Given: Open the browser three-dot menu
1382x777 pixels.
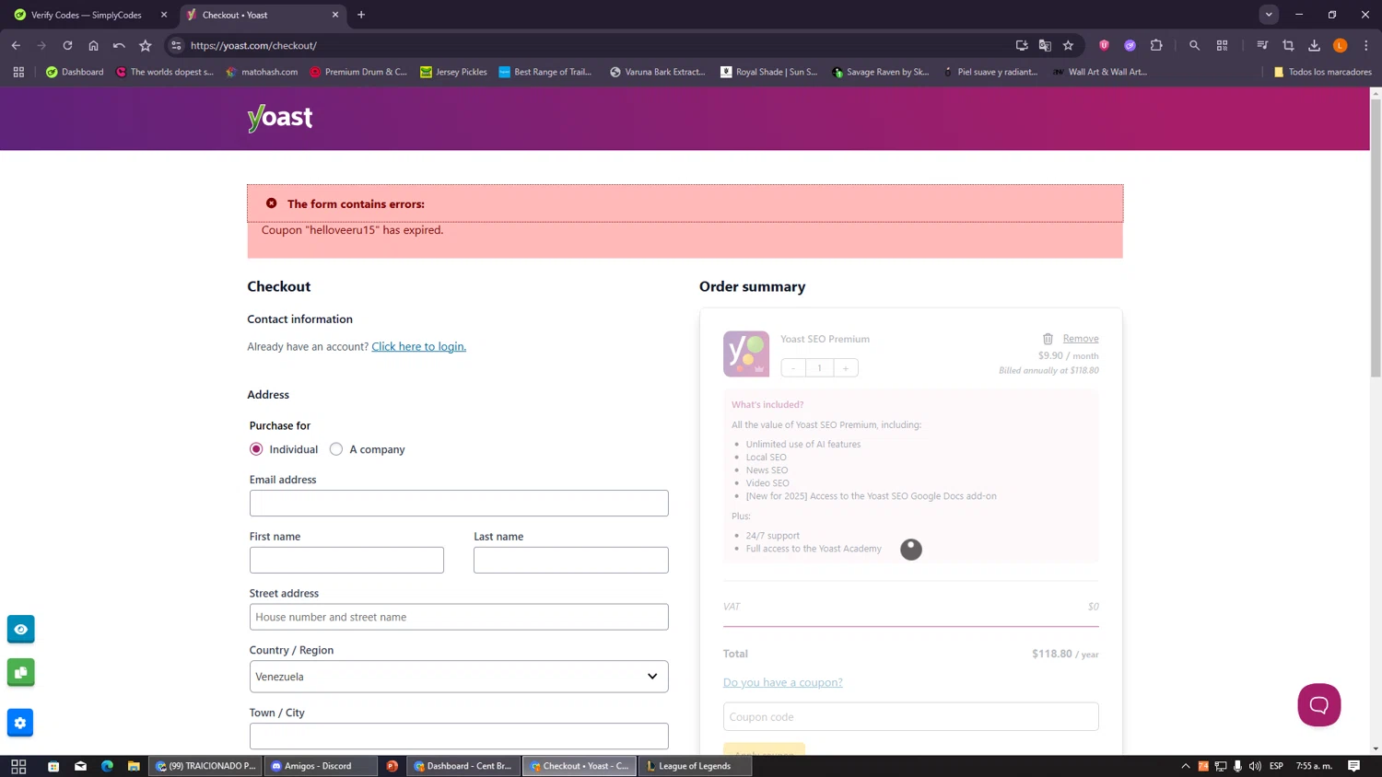Looking at the screenshot, I should pos(1365,45).
